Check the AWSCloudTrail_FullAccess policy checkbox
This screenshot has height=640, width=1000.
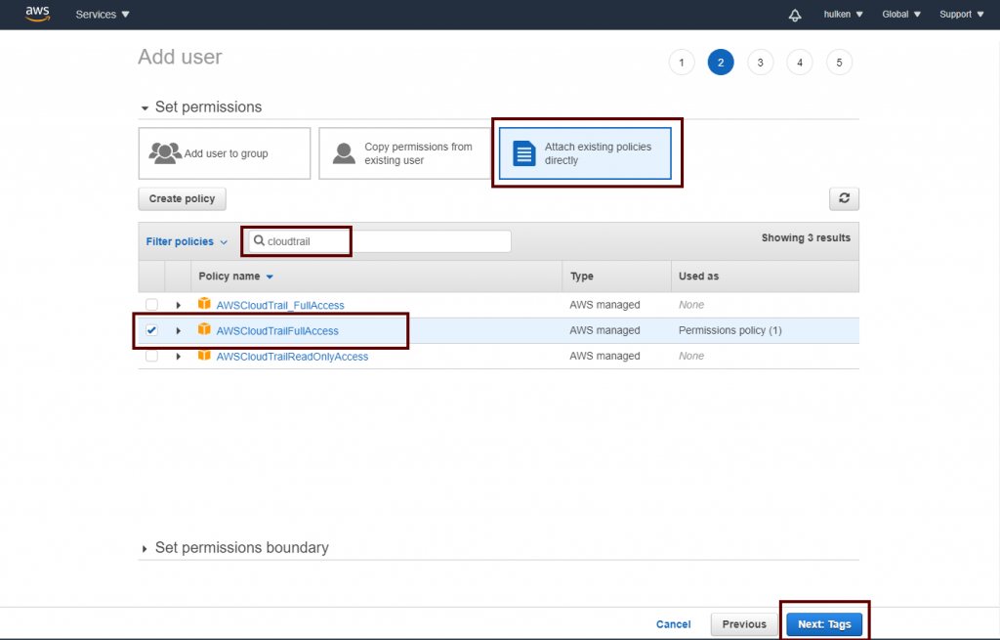click(151, 305)
